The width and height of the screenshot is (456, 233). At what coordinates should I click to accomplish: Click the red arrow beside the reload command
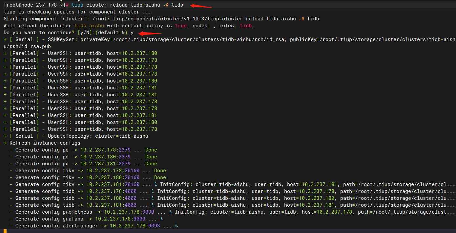[x=201, y=5]
